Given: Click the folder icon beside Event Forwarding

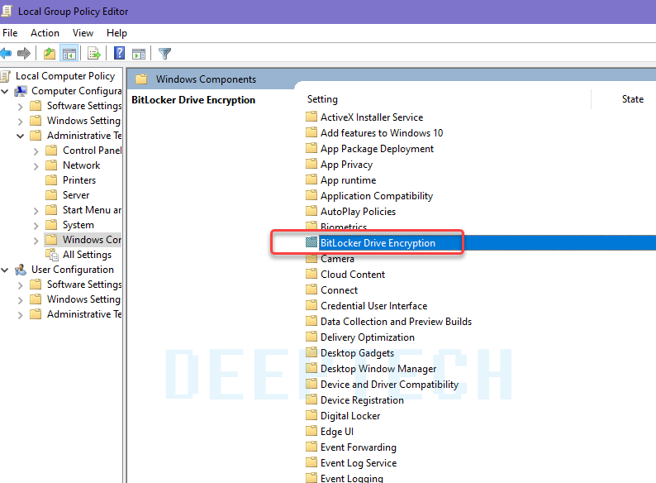Looking at the screenshot, I should coord(311,447).
